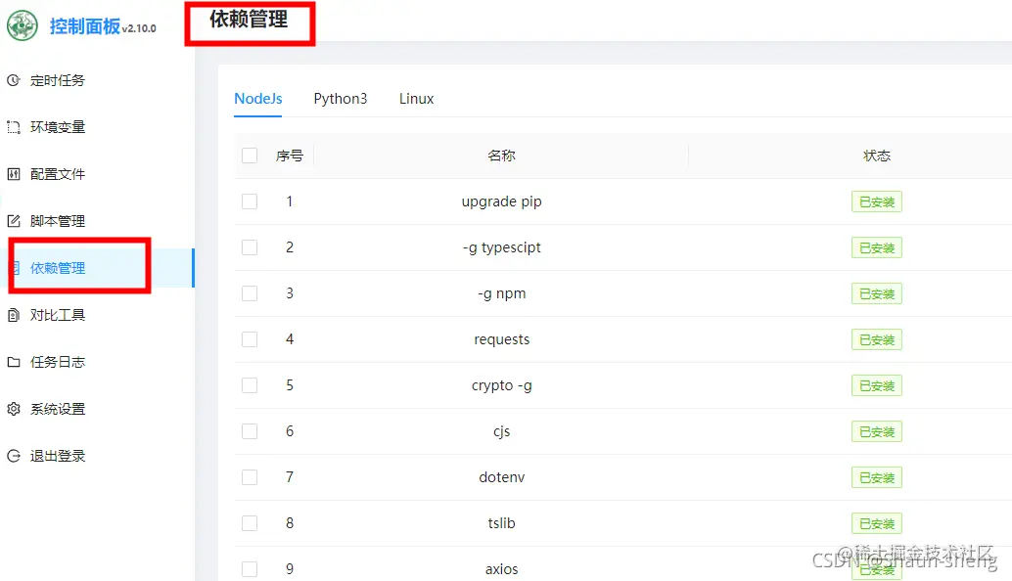Click 已安装 status tag for -g typescipt

877,247
